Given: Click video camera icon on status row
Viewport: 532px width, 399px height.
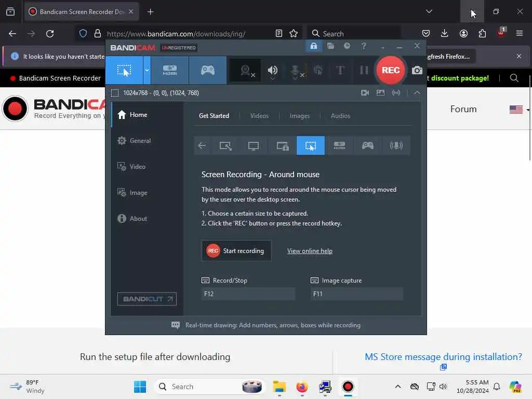Looking at the screenshot, I should (x=365, y=92).
